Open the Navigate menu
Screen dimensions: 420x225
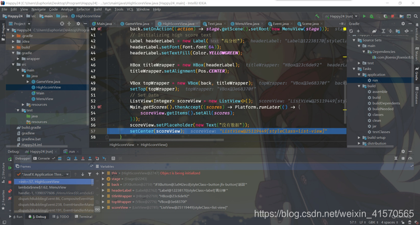coord(39,9)
